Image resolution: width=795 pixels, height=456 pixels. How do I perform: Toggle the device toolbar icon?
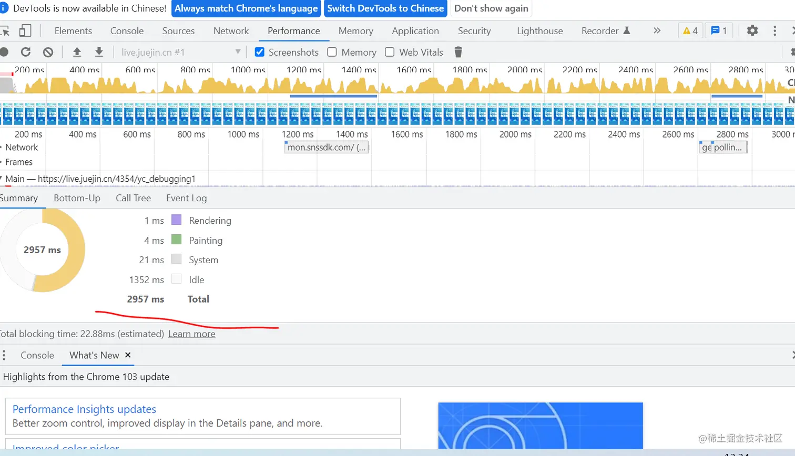tap(25, 30)
